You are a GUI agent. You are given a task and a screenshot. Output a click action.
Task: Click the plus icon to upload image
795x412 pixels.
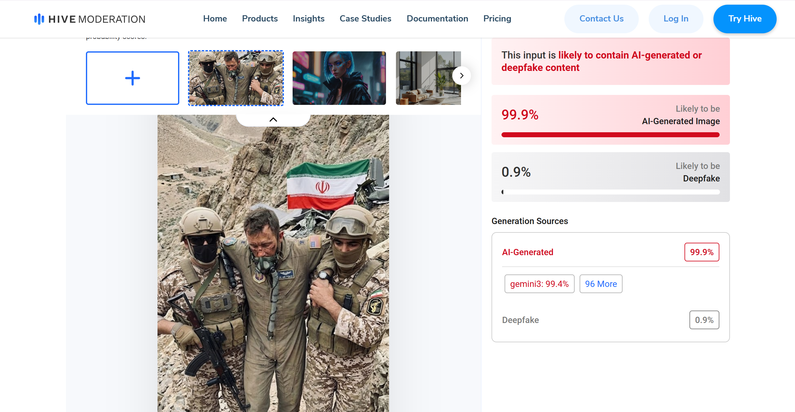click(x=133, y=78)
